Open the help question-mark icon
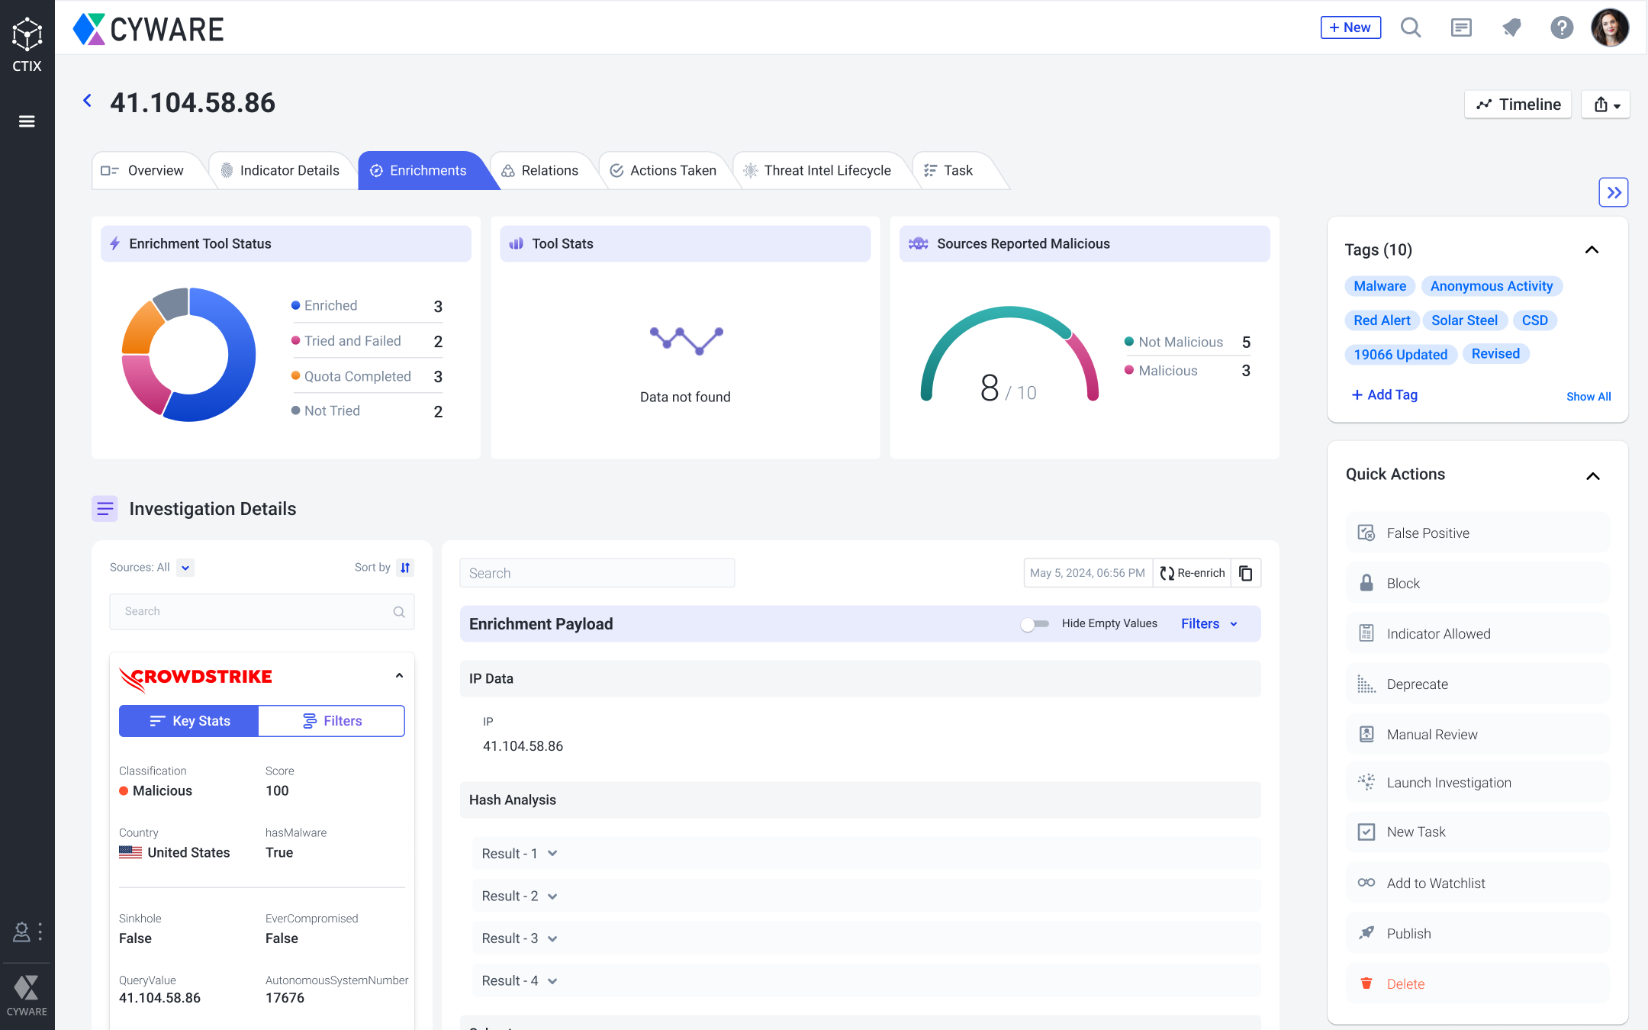This screenshot has width=1648, height=1030. pos(1562,27)
